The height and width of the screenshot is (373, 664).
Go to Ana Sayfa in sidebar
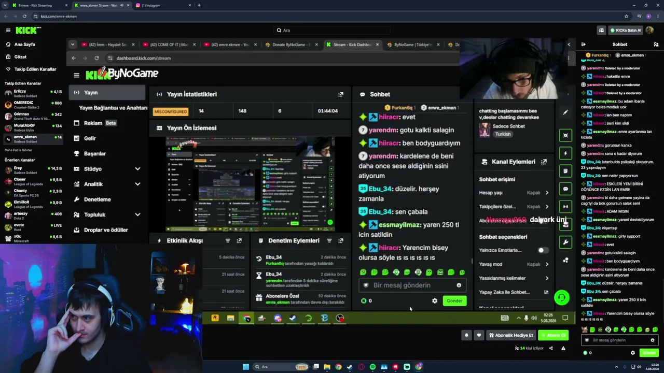pos(24,45)
